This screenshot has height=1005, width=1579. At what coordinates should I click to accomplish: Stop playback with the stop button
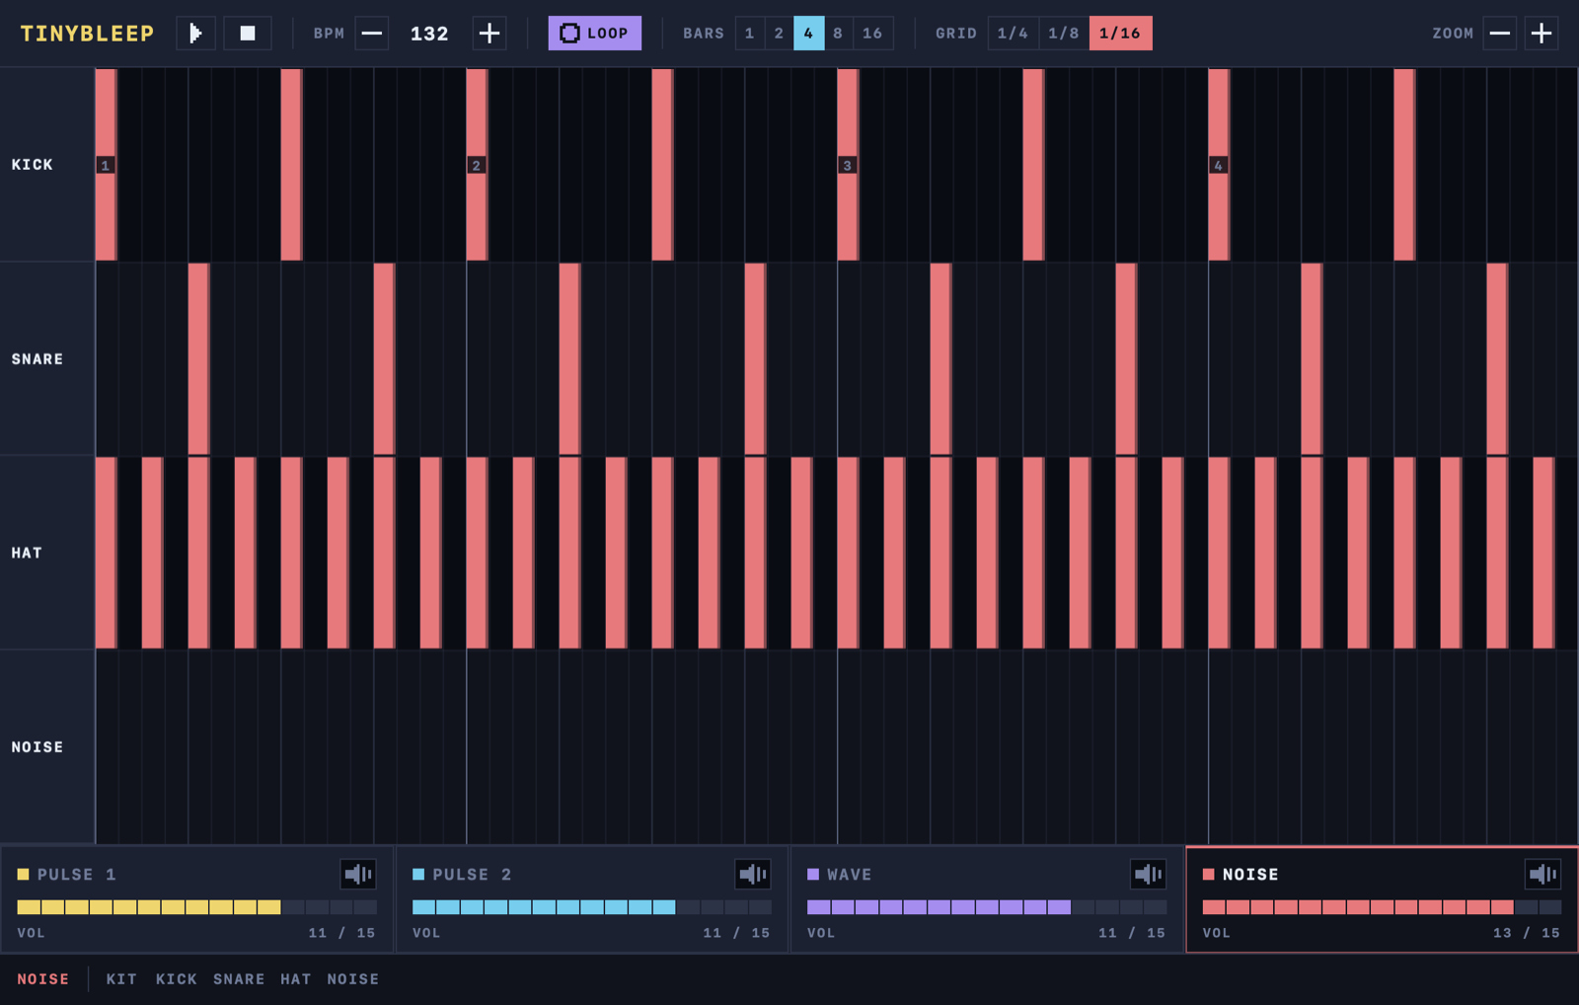248,33
